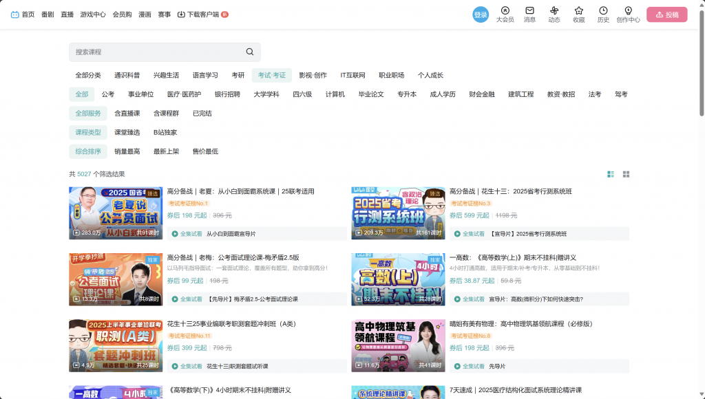Focus the 搜索课程 search field
The height and width of the screenshot is (399, 705).
click(165, 52)
